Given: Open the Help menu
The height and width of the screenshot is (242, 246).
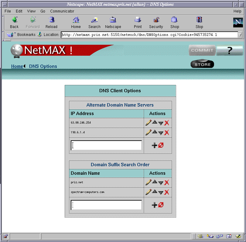Looking at the screenshot, I should click(x=237, y=11).
